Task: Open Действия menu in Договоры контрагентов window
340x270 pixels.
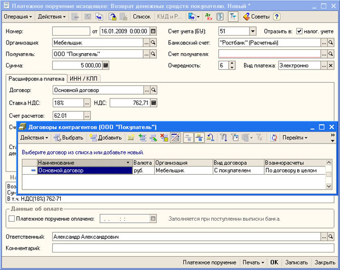Action: tap(34, 137)
